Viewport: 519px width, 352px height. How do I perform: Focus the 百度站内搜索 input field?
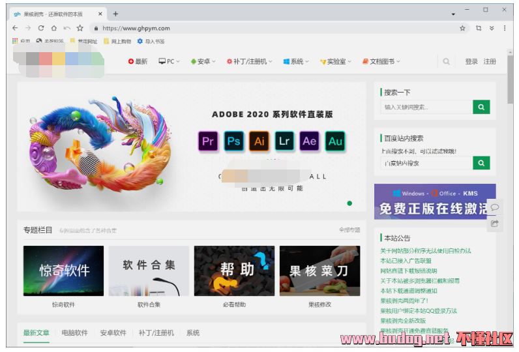(x=426, y=163)
